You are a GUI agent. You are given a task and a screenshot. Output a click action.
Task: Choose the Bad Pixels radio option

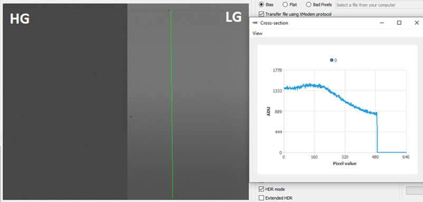(x=308, y=5)
